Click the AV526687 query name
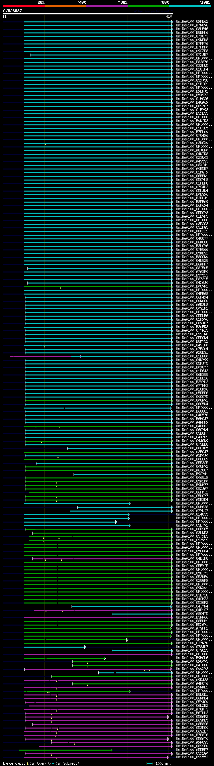The width and height of the screenshot is (214, 766). point(13,11)
